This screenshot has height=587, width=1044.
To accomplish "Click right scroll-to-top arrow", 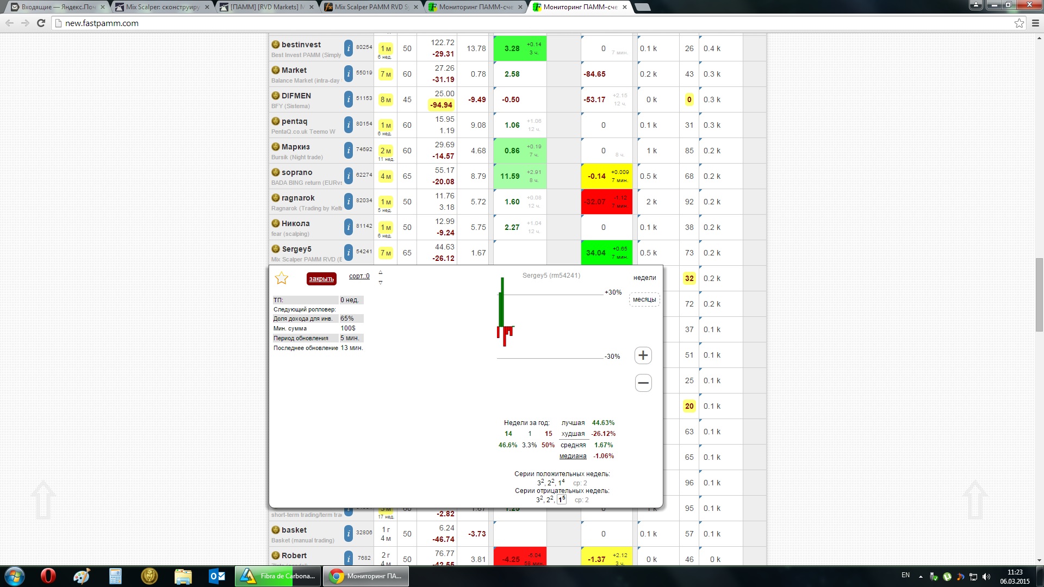I will (975, 500).
